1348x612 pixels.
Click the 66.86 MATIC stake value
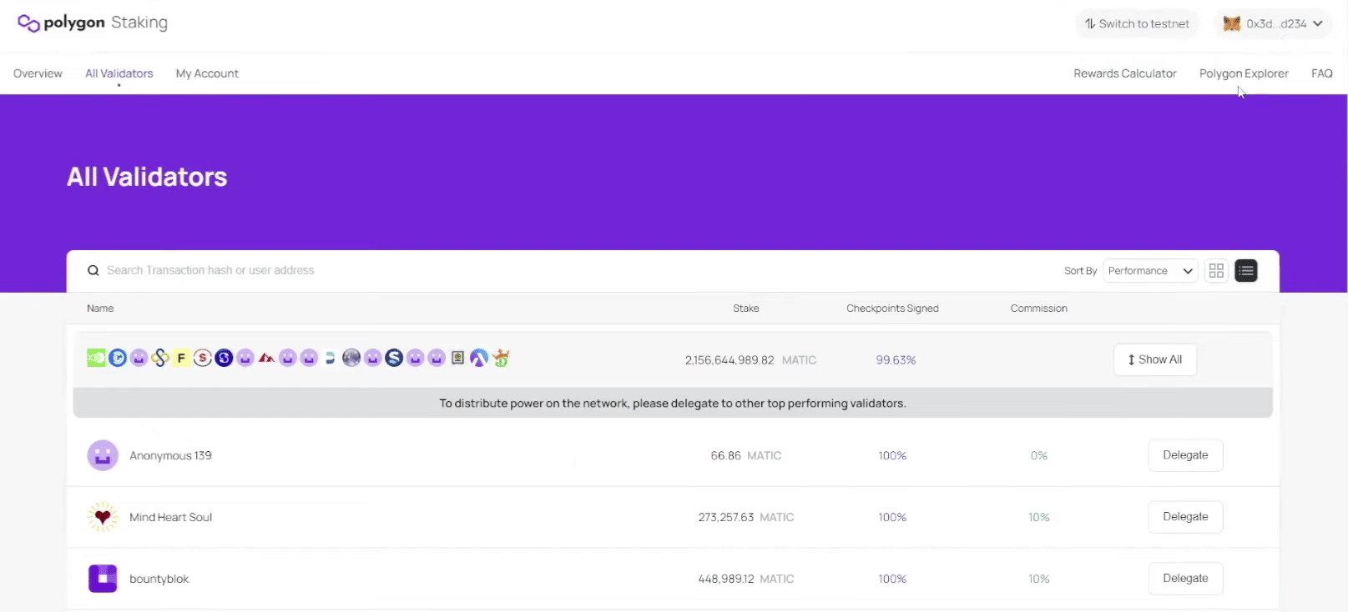tap(746, 455)
